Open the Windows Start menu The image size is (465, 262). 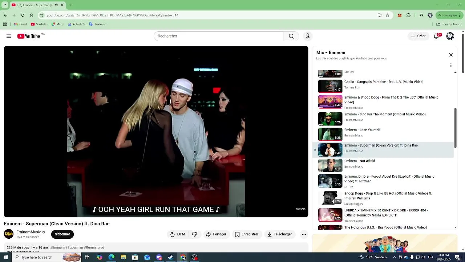pyautogui.click(x=5, y=257)
